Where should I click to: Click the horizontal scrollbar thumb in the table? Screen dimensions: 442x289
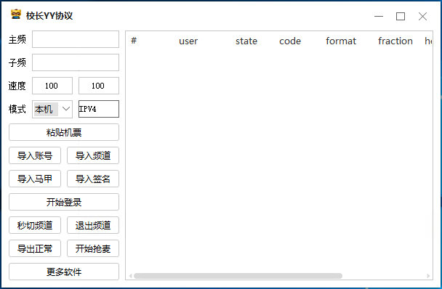(x=238, y=276)
